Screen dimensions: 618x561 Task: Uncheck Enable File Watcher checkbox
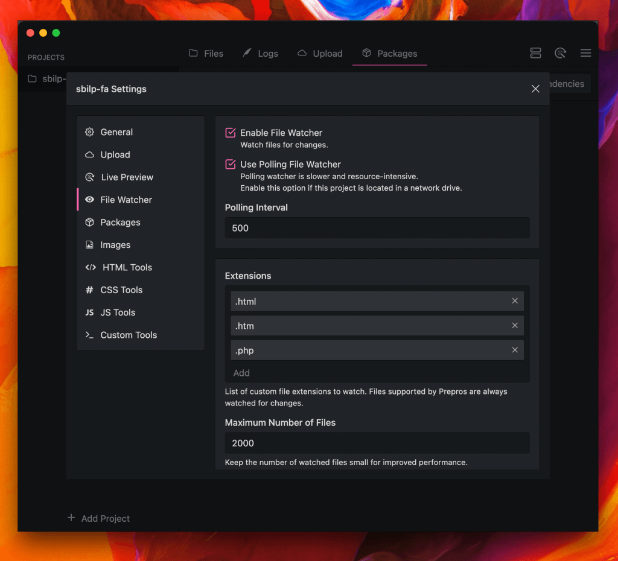[230, 133]
